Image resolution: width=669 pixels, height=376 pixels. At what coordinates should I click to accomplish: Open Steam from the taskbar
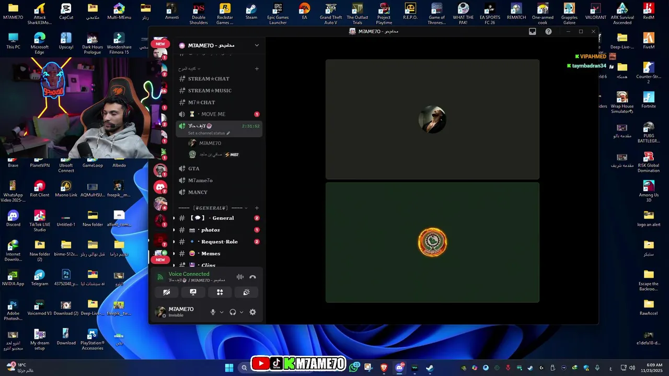(x=429, y=368)
